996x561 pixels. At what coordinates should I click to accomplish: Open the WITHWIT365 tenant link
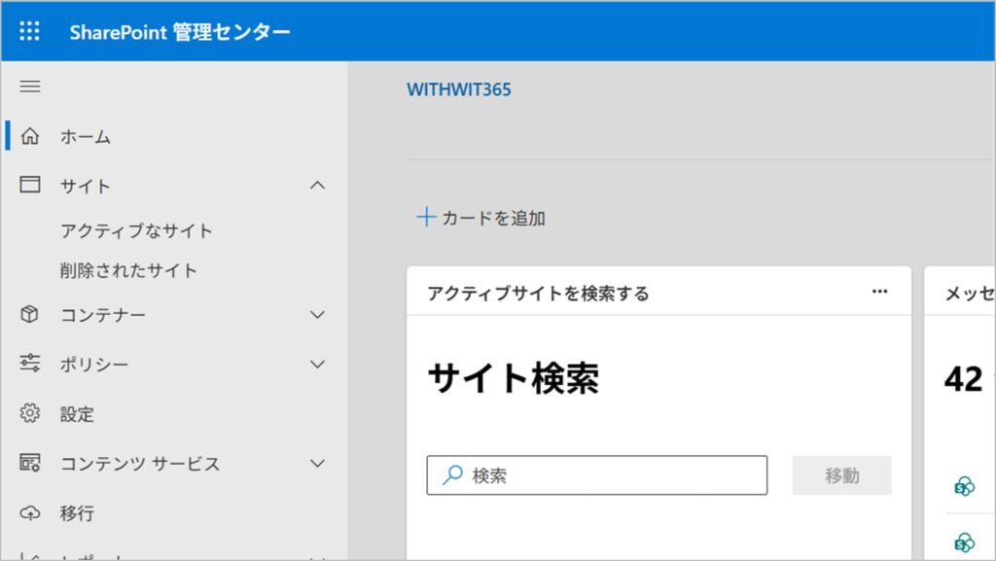pos(458,89)
